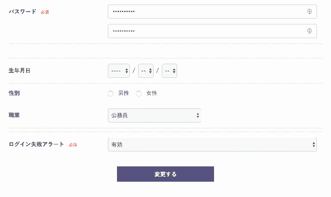
Task: Click the lock-refresh icon in the first password field
Action: click(x=309, y=12)
